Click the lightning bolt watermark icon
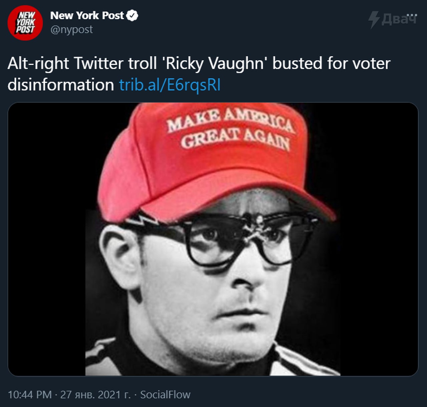This screenshot has width=427, height=407. (374, 19)
